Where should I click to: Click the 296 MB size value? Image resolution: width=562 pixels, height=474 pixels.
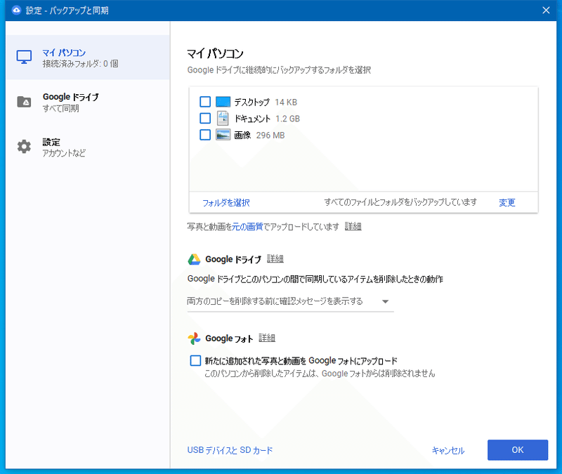[270, 135]
